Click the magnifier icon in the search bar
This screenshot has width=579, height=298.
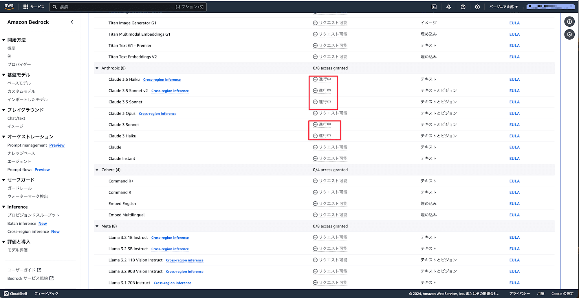coord(54,7)
